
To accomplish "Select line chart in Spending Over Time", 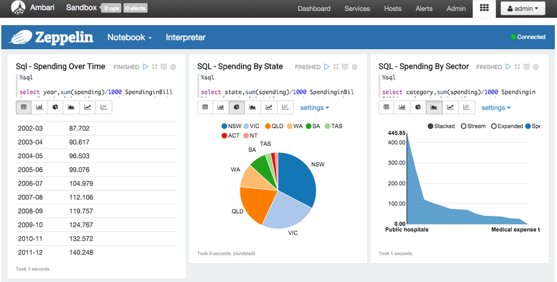I will point(88,107).
